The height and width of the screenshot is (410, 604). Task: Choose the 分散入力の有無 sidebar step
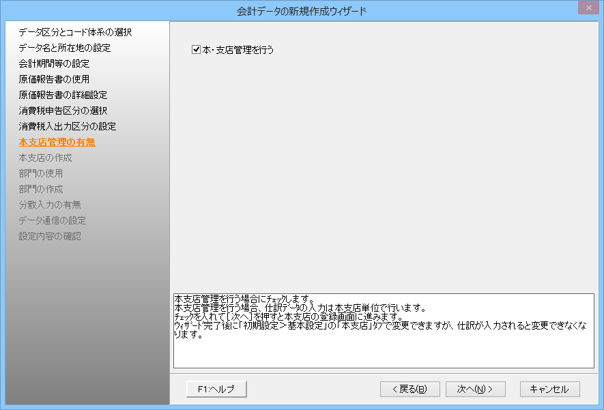pos(50,205)
